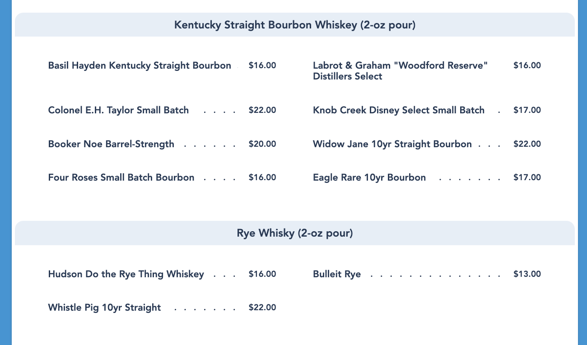The width and height of the screenshot is (587, 345).
Task: Click the Kentucky Straight Bourbon Whiskey section header
Action: (x=294, y=25)
